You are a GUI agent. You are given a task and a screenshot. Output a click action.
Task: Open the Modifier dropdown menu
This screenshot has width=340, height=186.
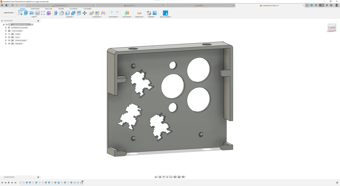[x=70, y=17]
